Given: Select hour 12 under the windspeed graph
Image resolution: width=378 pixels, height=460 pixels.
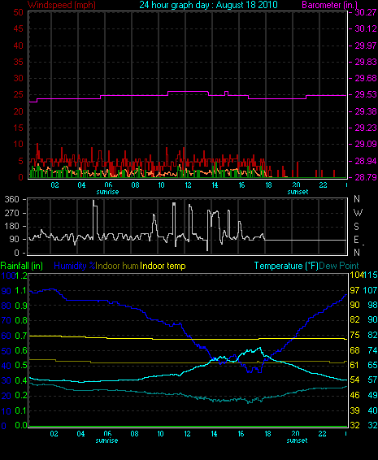Looking at the screenshot, I should 188,185.
